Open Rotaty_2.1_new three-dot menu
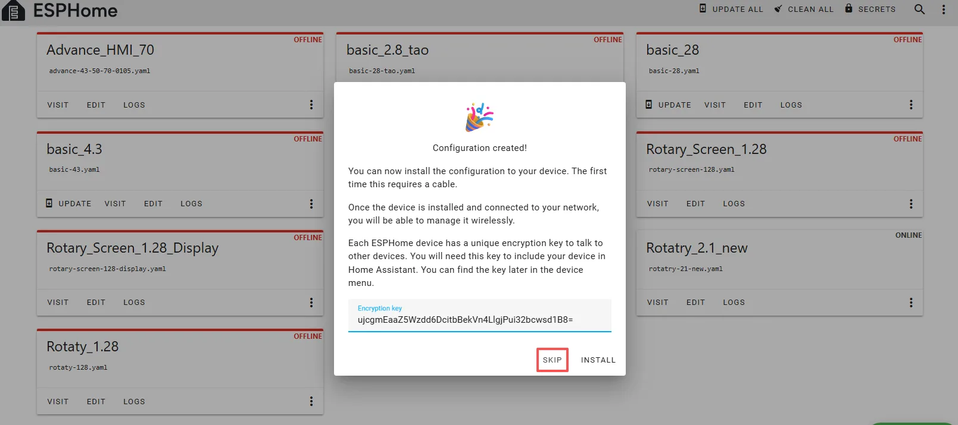This screenshot has height=425, width=958. click(x=910, y=303)
